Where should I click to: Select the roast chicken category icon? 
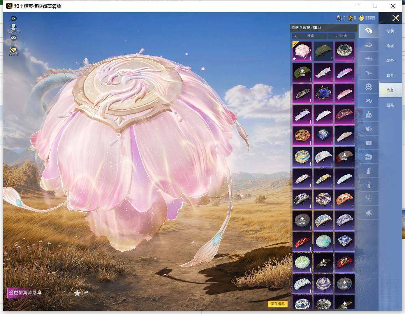click(x=368, y=213)
